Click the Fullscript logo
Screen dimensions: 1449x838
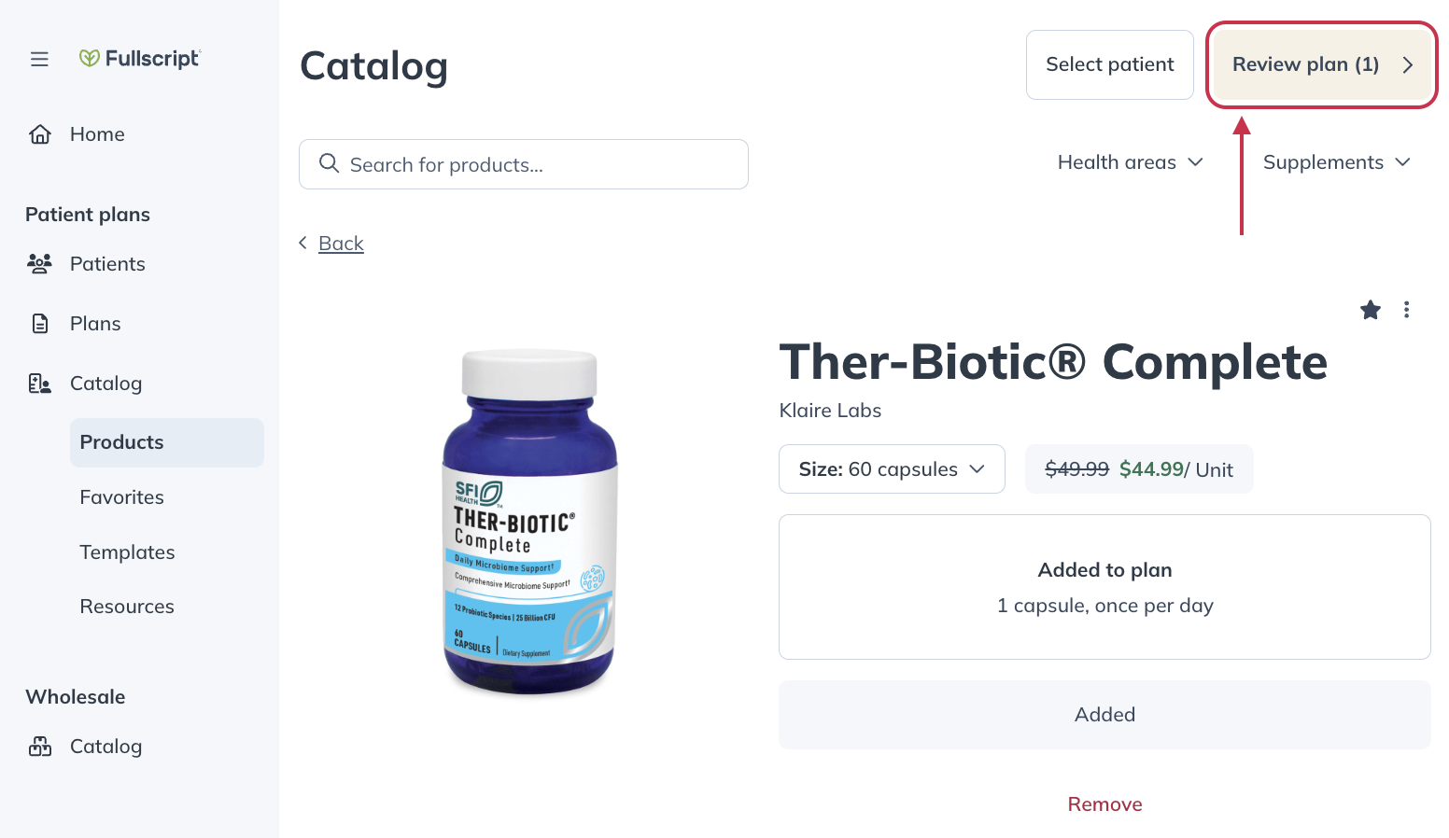140,59
